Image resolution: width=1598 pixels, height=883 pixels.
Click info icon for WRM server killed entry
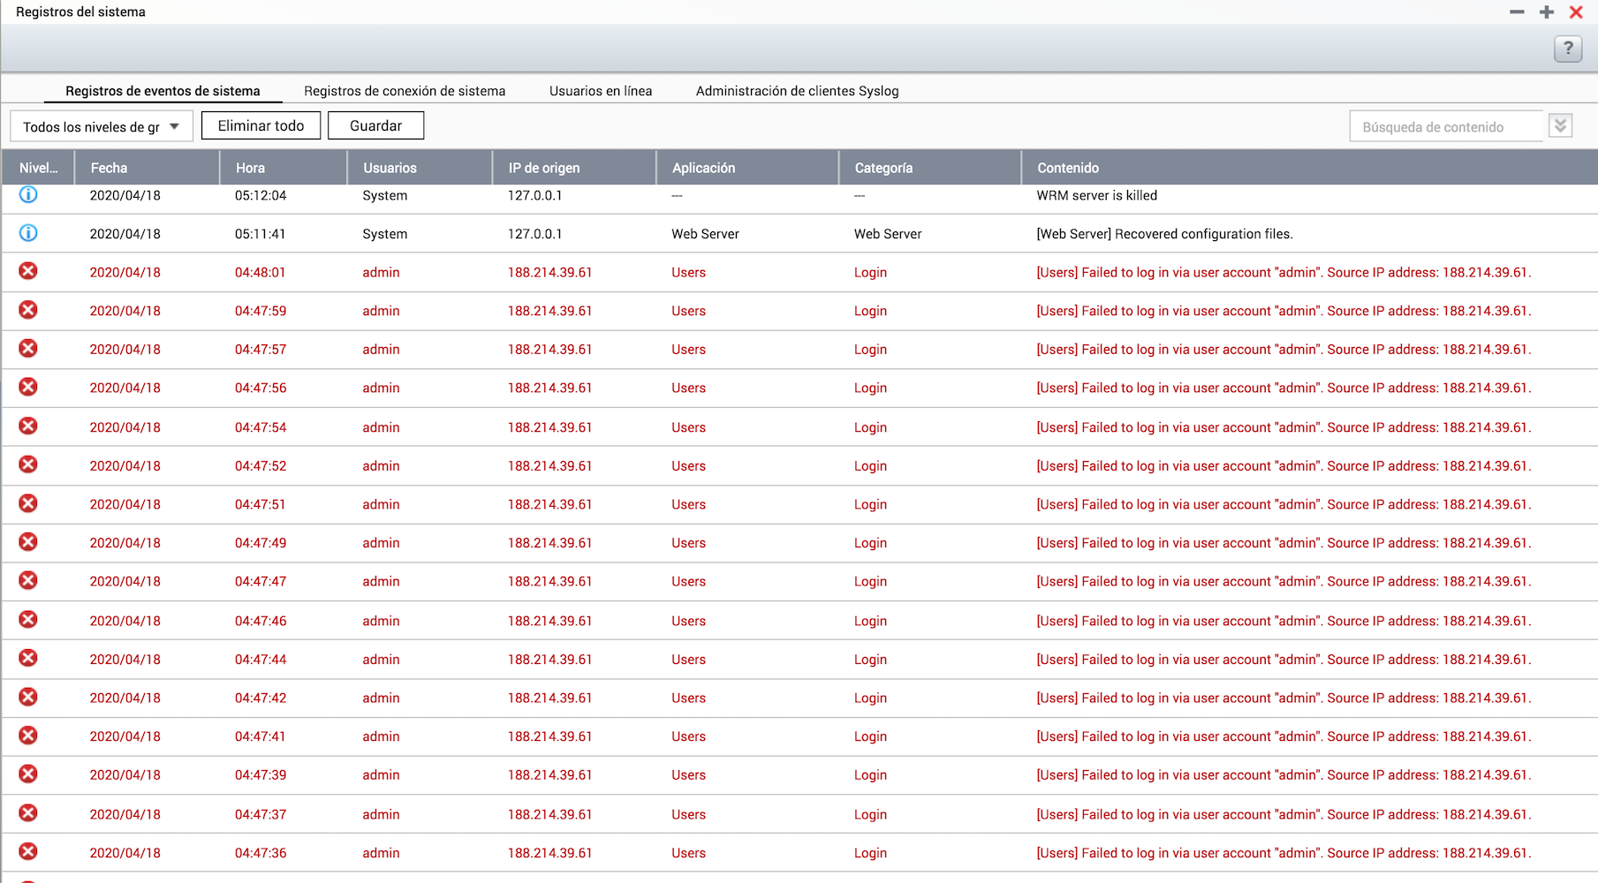(x=28, y=194)
